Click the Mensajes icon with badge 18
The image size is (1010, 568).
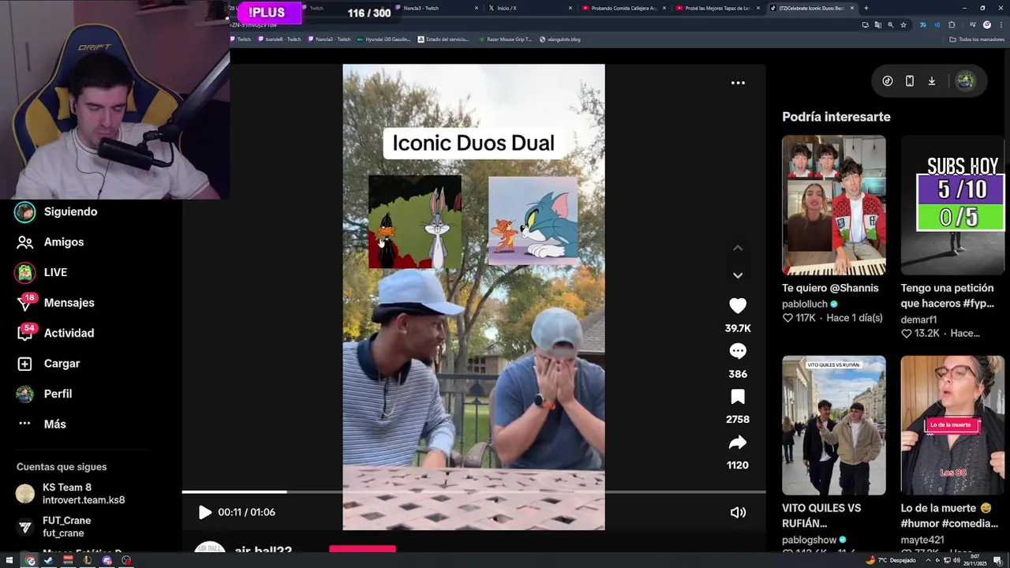24,303
